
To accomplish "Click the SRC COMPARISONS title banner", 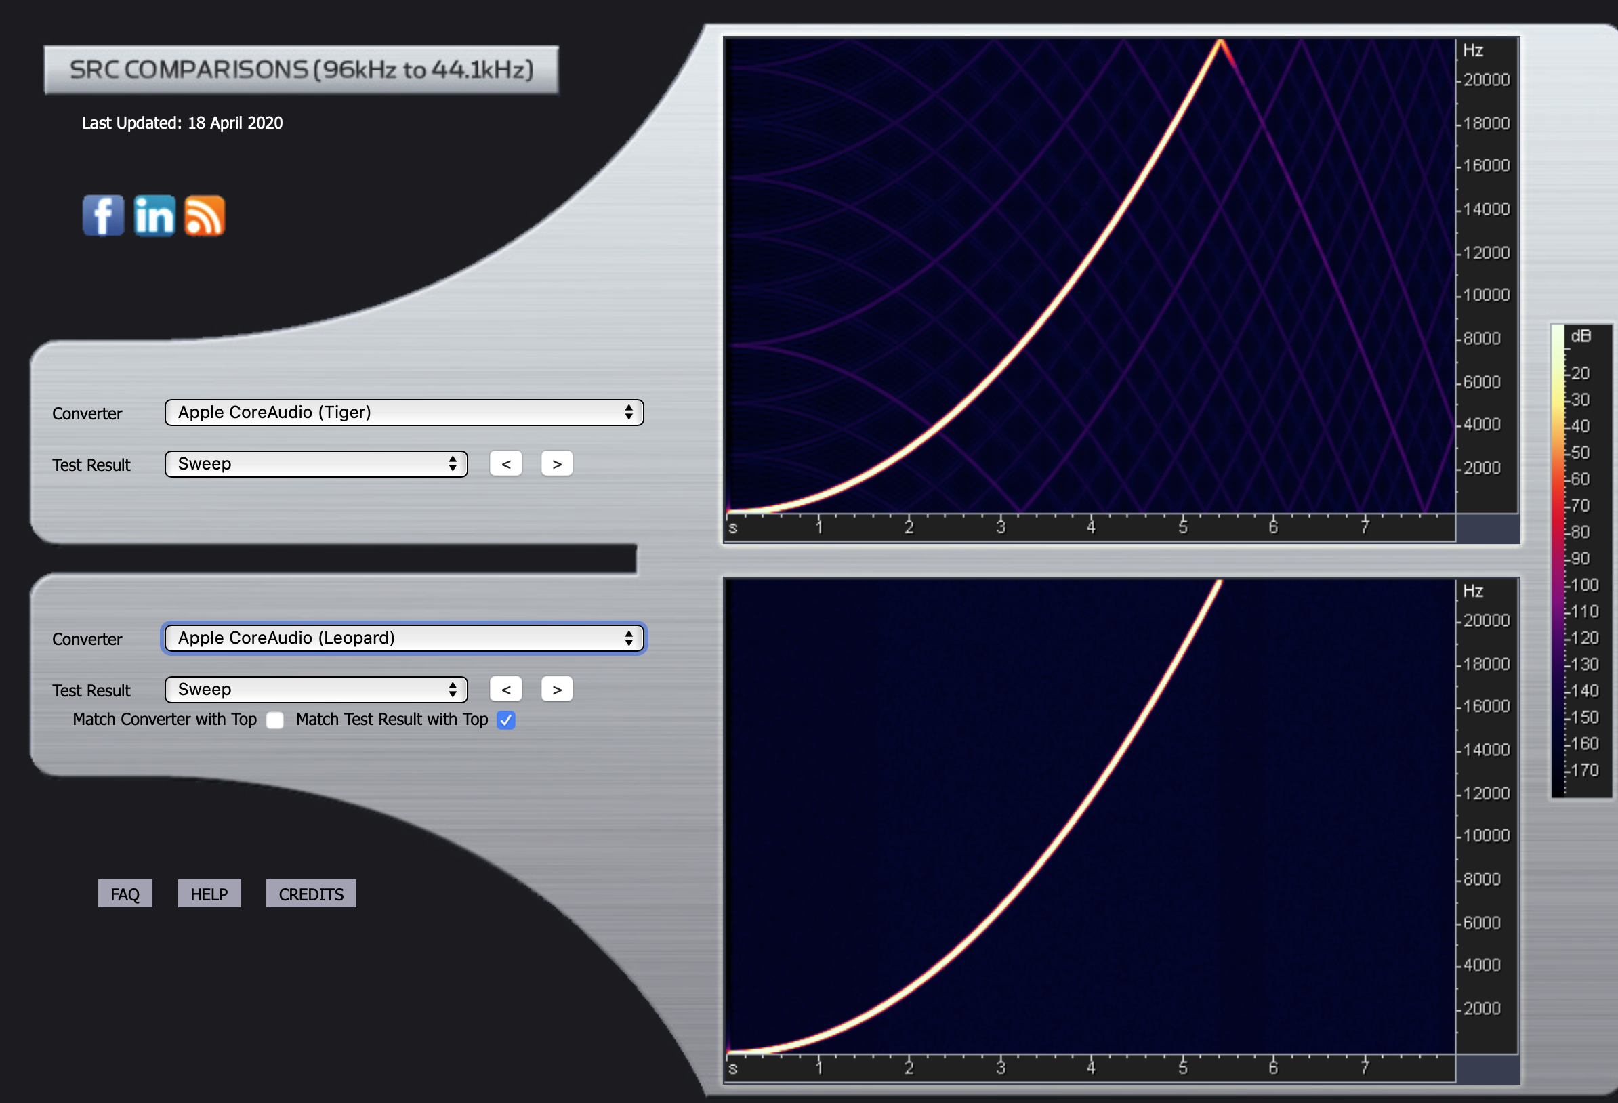I will click(x=302, y=70).
